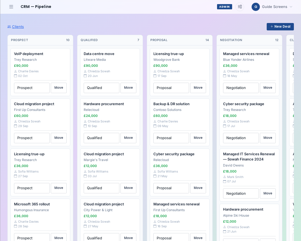Click the NEGOTIATION column header
This screenshot has height=241, width=301.
pyautogui.click(x=231, y=40)
